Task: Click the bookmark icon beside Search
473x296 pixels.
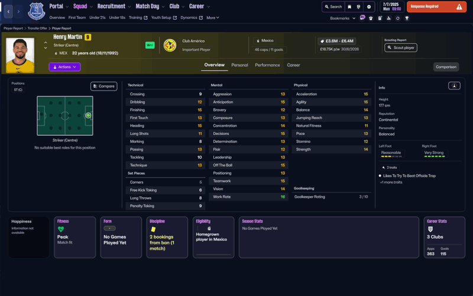Action: click(349, 7)
